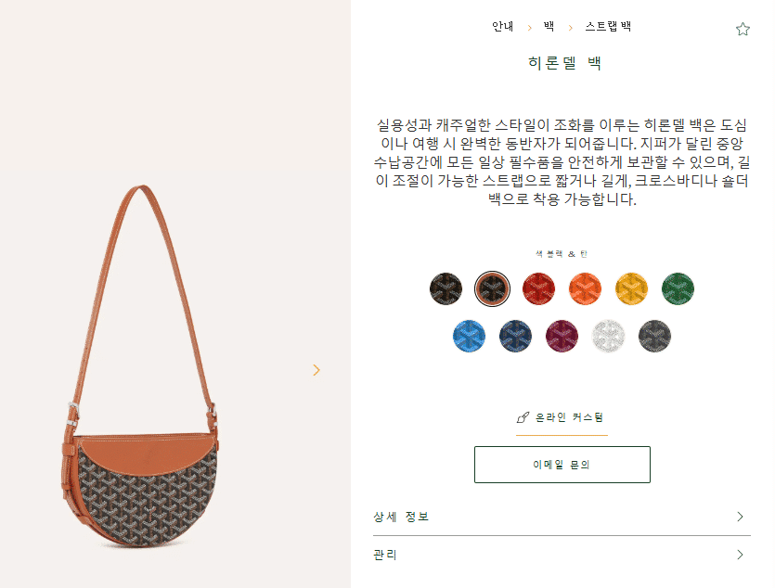Select the sky blue color swatch
The height and width of the screenshot is (588, 775).
tap(469, 337)
